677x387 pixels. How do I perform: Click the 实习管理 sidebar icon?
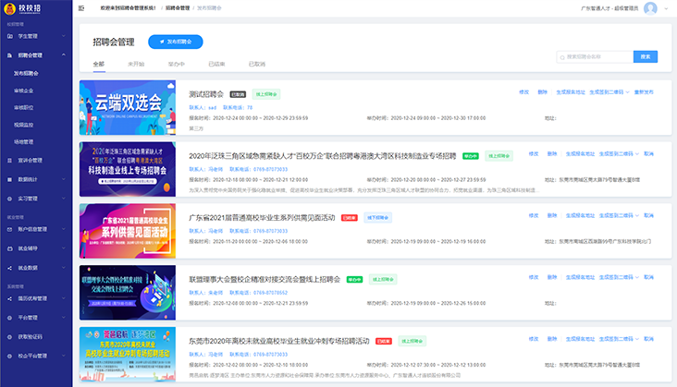(9, 199)
